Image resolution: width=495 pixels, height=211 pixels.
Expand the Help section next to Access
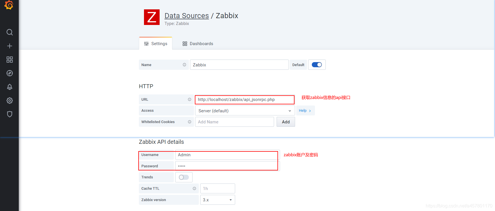click(x=305, y=111)
